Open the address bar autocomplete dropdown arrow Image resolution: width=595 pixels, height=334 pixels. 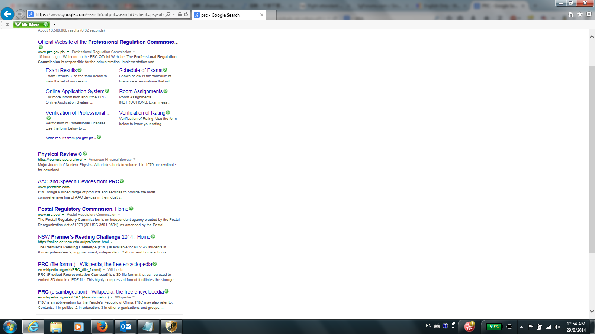coord(174,14)
